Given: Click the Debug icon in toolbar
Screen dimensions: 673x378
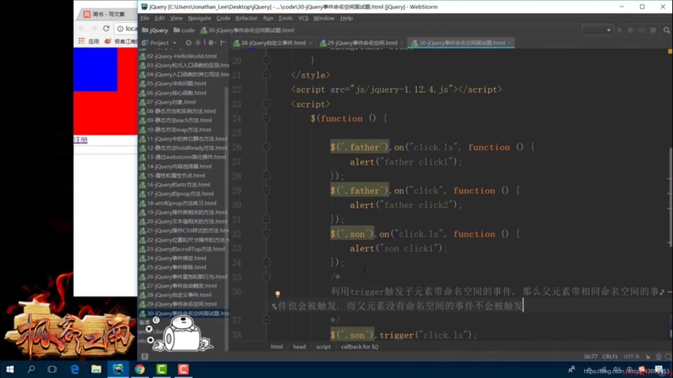Looking at the screenshot, I should click(x=631, y=30).
